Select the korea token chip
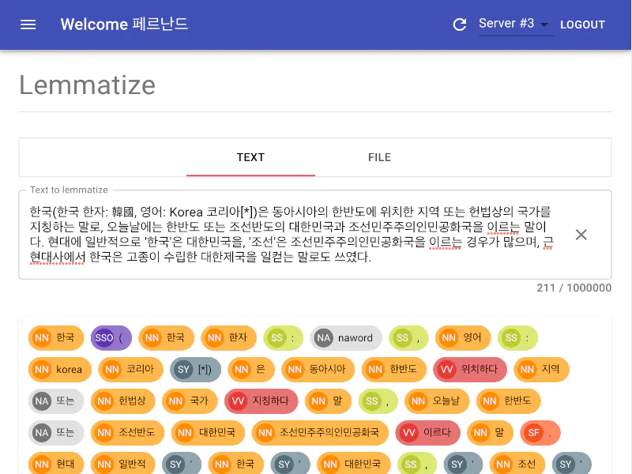Viewport: 632px width, 474px height. tap(59, 369)
